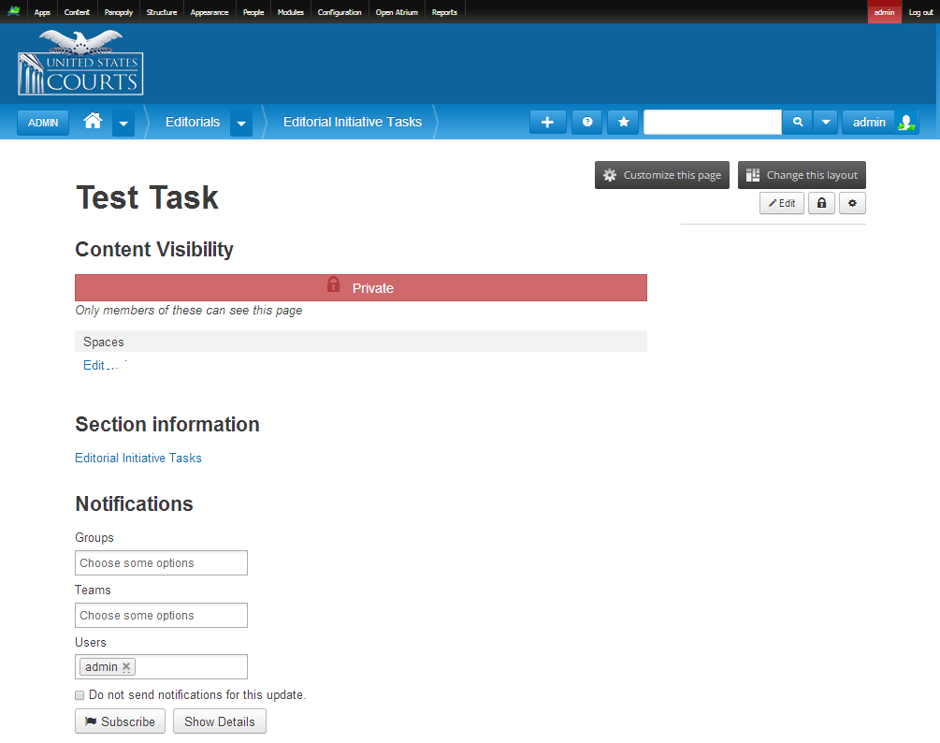Click the Subscribe button

[120, 721]
